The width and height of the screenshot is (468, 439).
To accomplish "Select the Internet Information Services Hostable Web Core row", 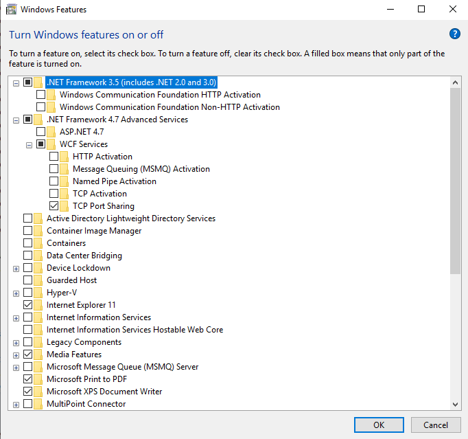I will (135, 330).
